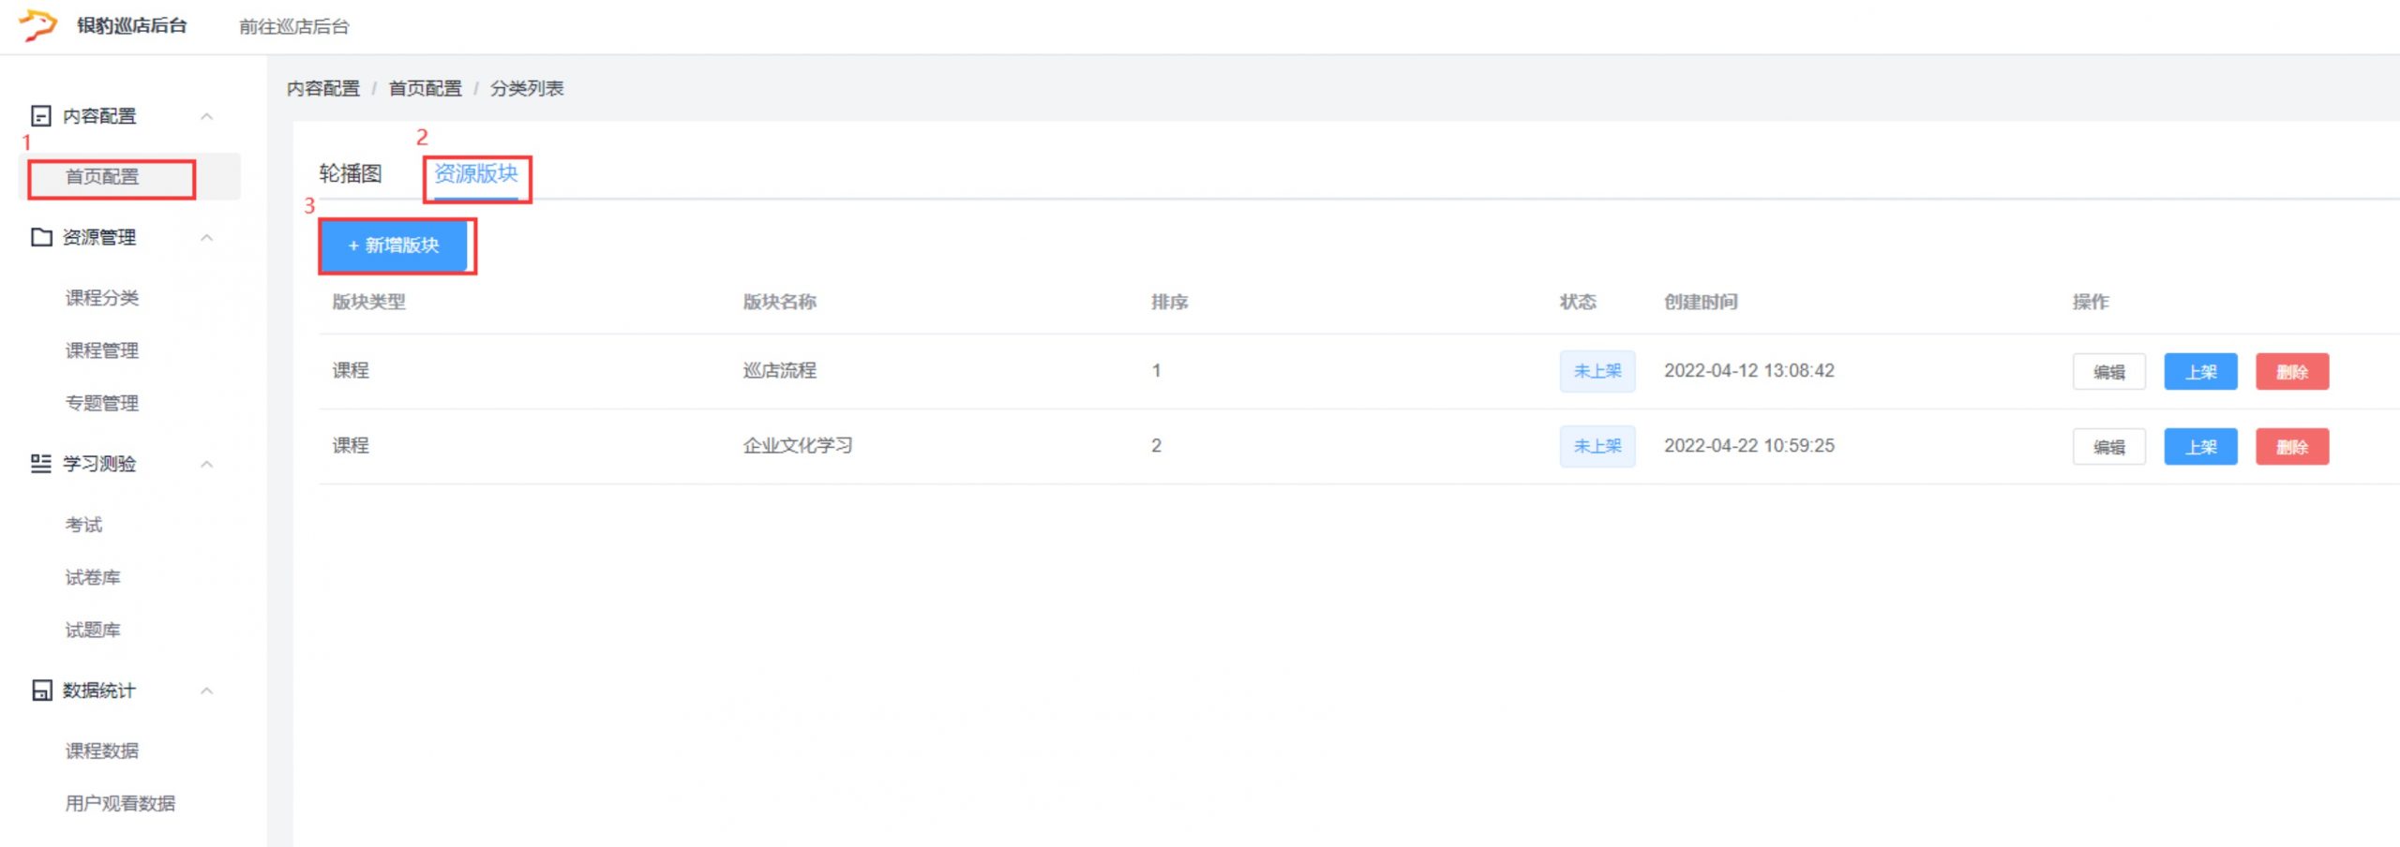Delete the 巡店流程 block
Image resolution: width=2400 pixels, height=847 pixels.
pos(2291,372)
